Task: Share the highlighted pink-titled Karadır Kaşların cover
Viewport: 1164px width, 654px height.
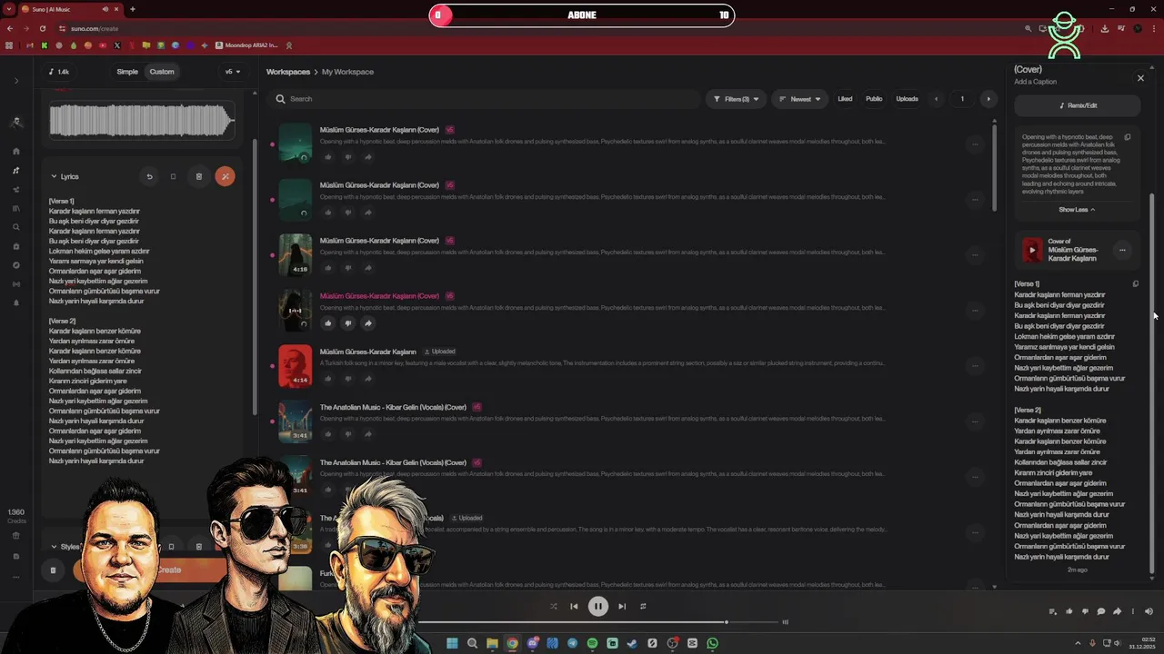Action: point(368,323)
